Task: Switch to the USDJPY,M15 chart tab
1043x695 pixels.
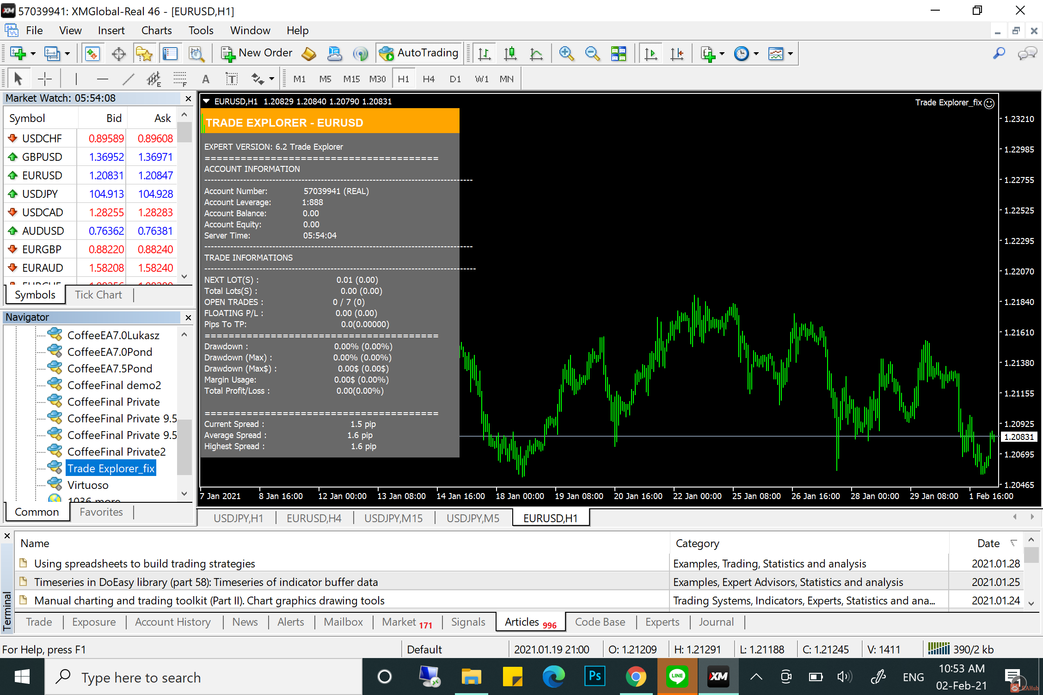Action: click(x=393, y=518)
